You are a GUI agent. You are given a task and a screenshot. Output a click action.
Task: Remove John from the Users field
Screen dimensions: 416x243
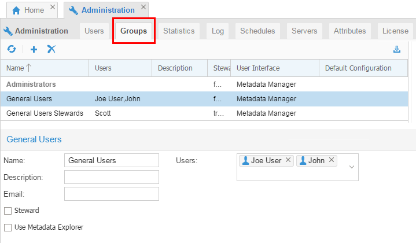click(x=332, y=160)
